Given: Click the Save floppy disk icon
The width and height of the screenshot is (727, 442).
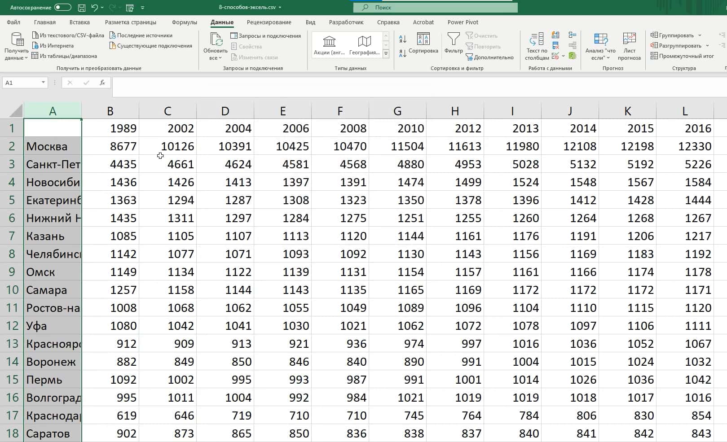Looking at the screenshot, I should click(82, 8).
